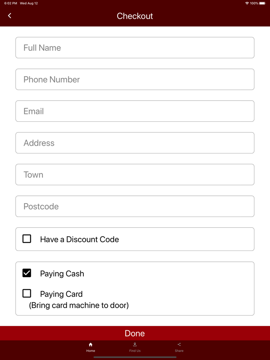Tap the Home icon in bottom bar
This screenshot has width=270, height=360.
(91, 345)
